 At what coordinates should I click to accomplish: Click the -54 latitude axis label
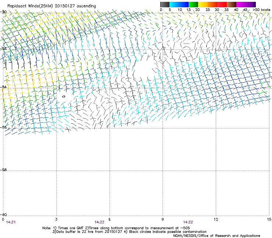click(x=3, y=87)
